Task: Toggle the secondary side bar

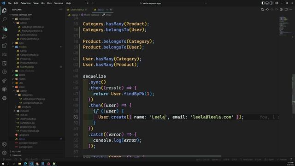Action: [x=271, y=3]
